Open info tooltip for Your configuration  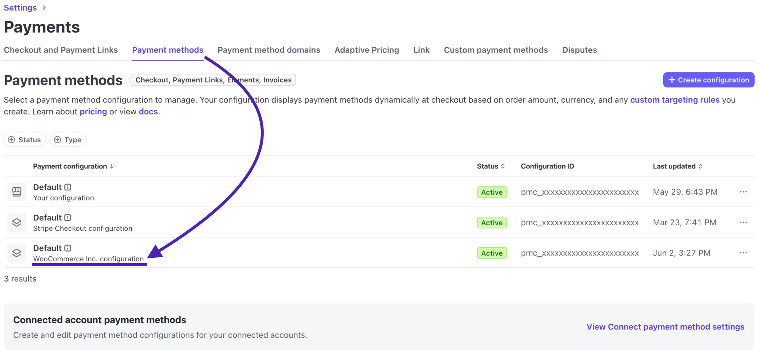tap(68, 187)
